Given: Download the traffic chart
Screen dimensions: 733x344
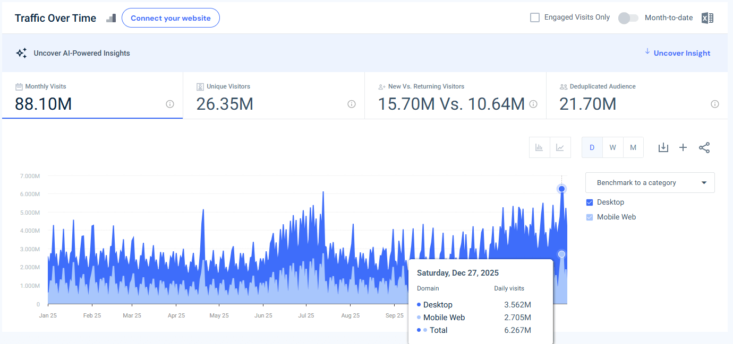Looking at the screenshot, I should [663, 147].
